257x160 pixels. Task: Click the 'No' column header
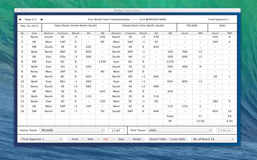coord(22,33)
